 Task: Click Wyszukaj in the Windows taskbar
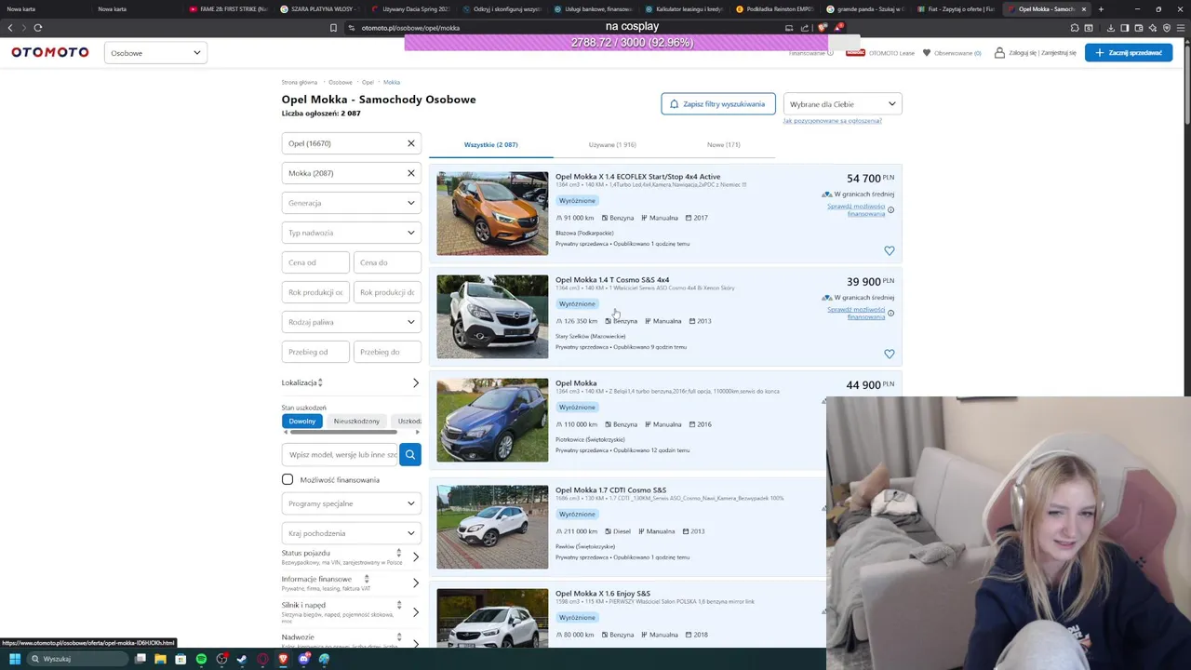[x=77, y=659]
